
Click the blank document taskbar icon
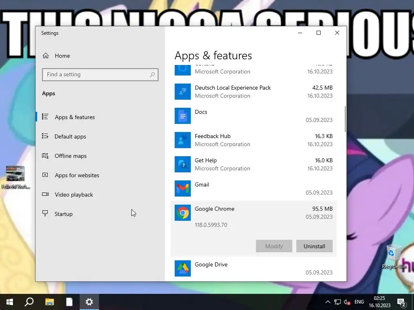(69, 302)
